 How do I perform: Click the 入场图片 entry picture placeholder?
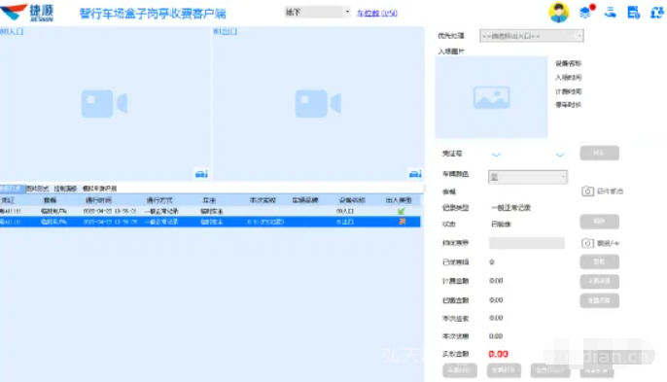491,97
